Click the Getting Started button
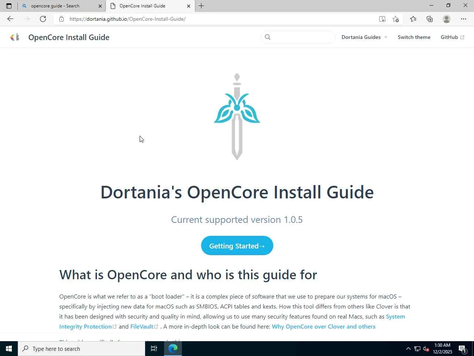Viewport: 474px width, 356px height. coord(237,245)
